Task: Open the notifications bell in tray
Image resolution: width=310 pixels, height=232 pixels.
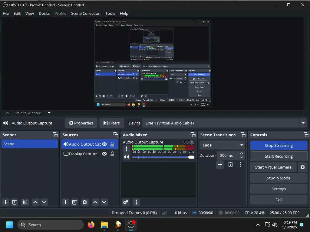Action: pyautogui.click(x=302, y=225)
